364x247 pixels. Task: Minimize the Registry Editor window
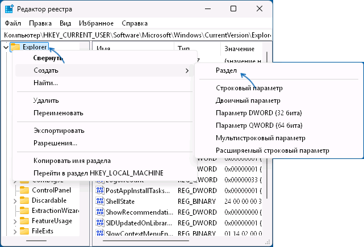click(x=208, y=9)
